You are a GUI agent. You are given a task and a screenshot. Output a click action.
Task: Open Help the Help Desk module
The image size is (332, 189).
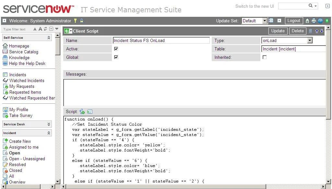[27, 64]
